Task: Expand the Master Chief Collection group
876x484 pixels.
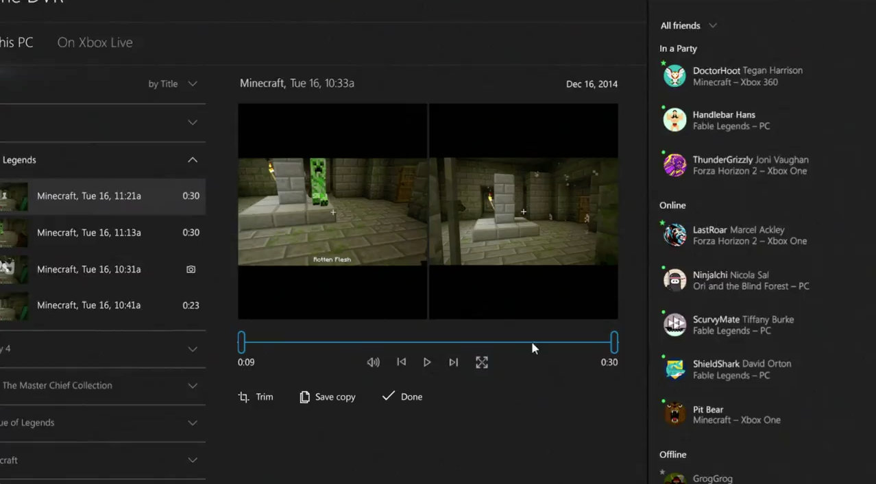Action: coord(193,385)
